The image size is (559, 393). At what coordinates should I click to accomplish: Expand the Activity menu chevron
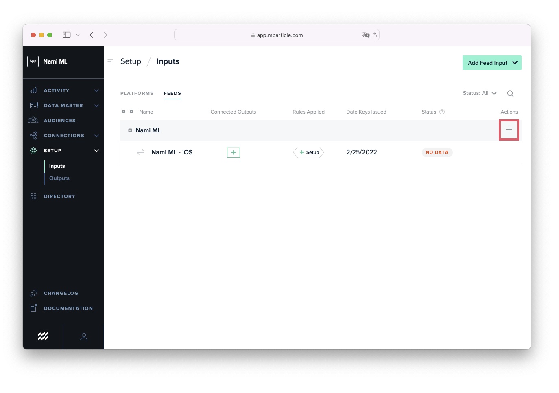pyautogui.click(x=97, y=90)
